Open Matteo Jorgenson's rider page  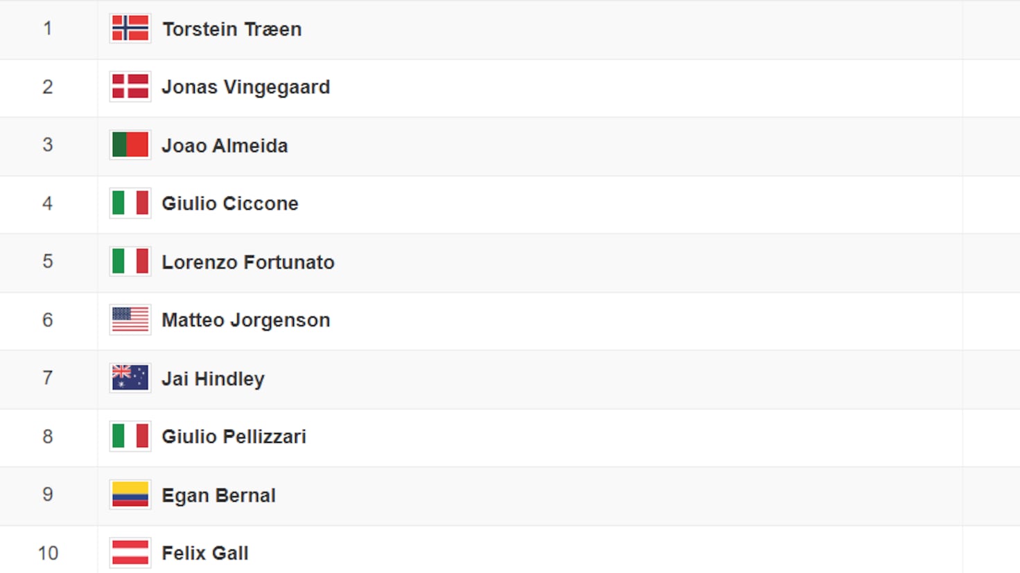coord(246,320)
